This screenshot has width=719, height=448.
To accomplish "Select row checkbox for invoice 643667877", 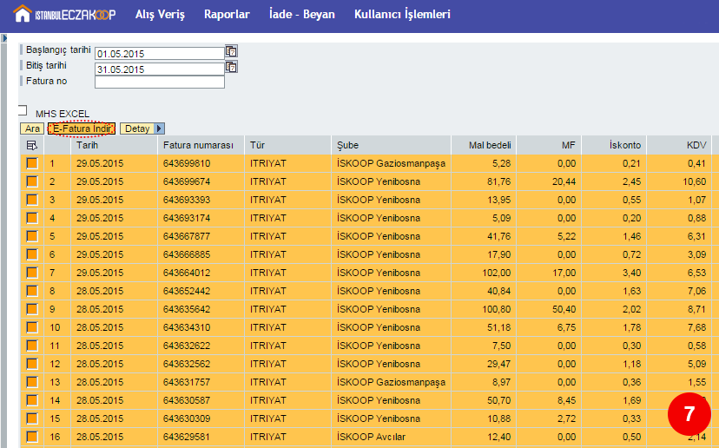I will pos(32,236).
